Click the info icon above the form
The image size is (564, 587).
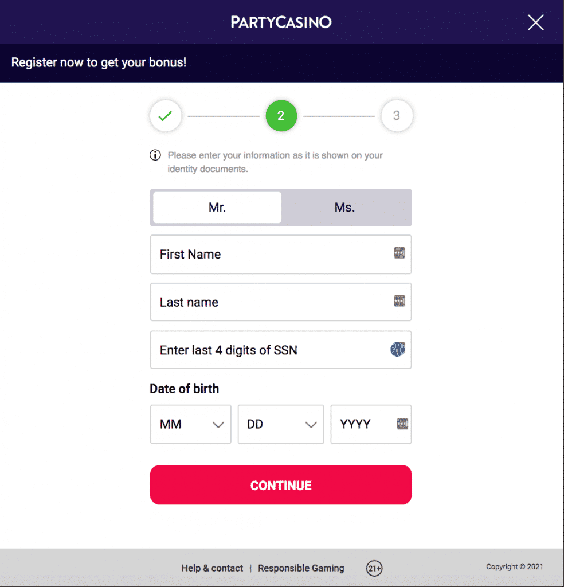[155, 154]
